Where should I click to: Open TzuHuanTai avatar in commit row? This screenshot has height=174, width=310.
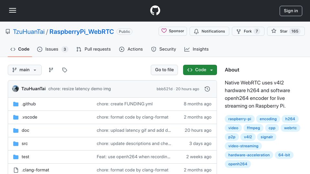[15, 89]
